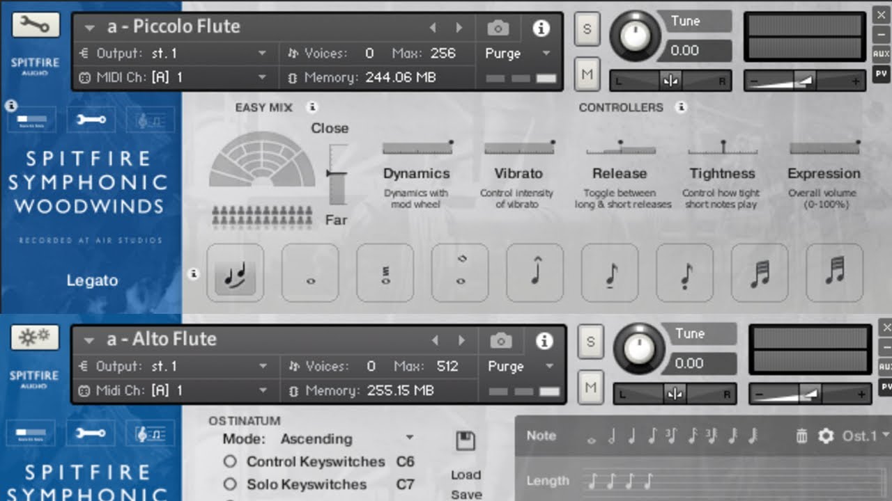Click the Dynamics controller slider
This screenshot has height=501, width=892.
coord(418,147)
